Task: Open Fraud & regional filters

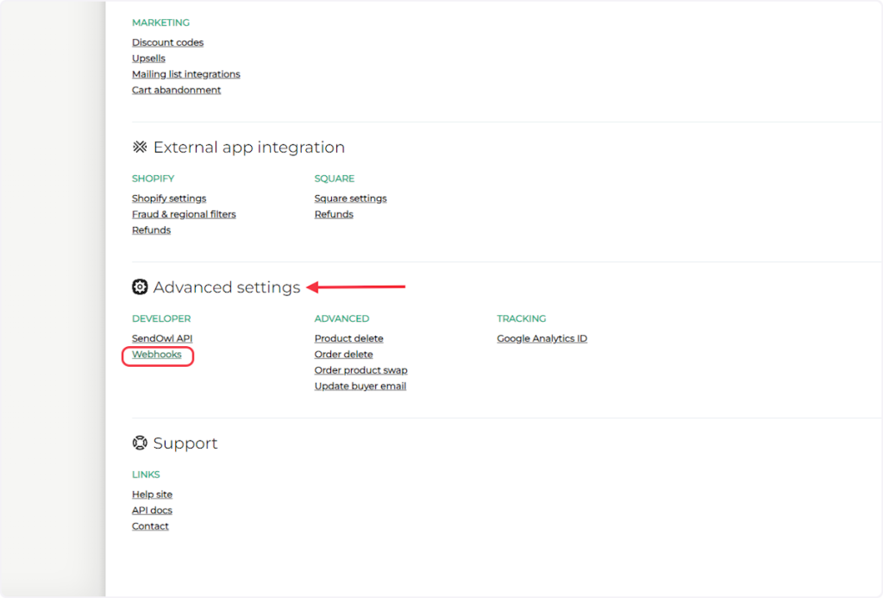Action: coord(184,214)
